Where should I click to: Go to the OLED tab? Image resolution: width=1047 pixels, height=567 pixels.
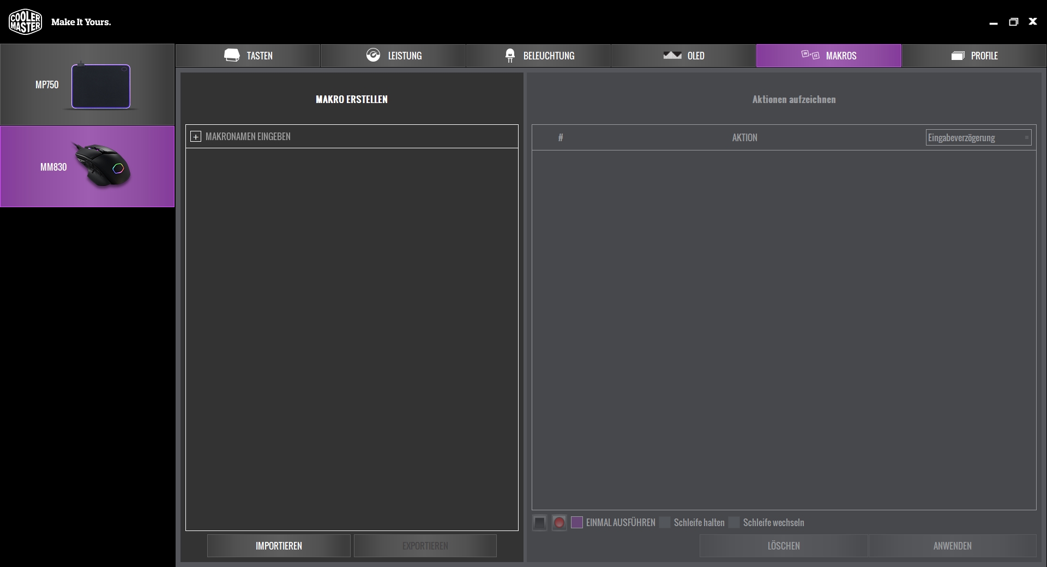click(x=683, y=56)
